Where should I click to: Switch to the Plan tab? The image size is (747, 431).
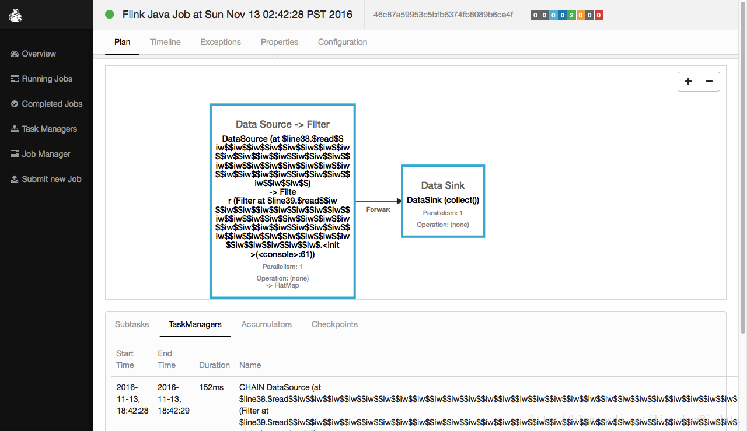click(x=122, y=42)
